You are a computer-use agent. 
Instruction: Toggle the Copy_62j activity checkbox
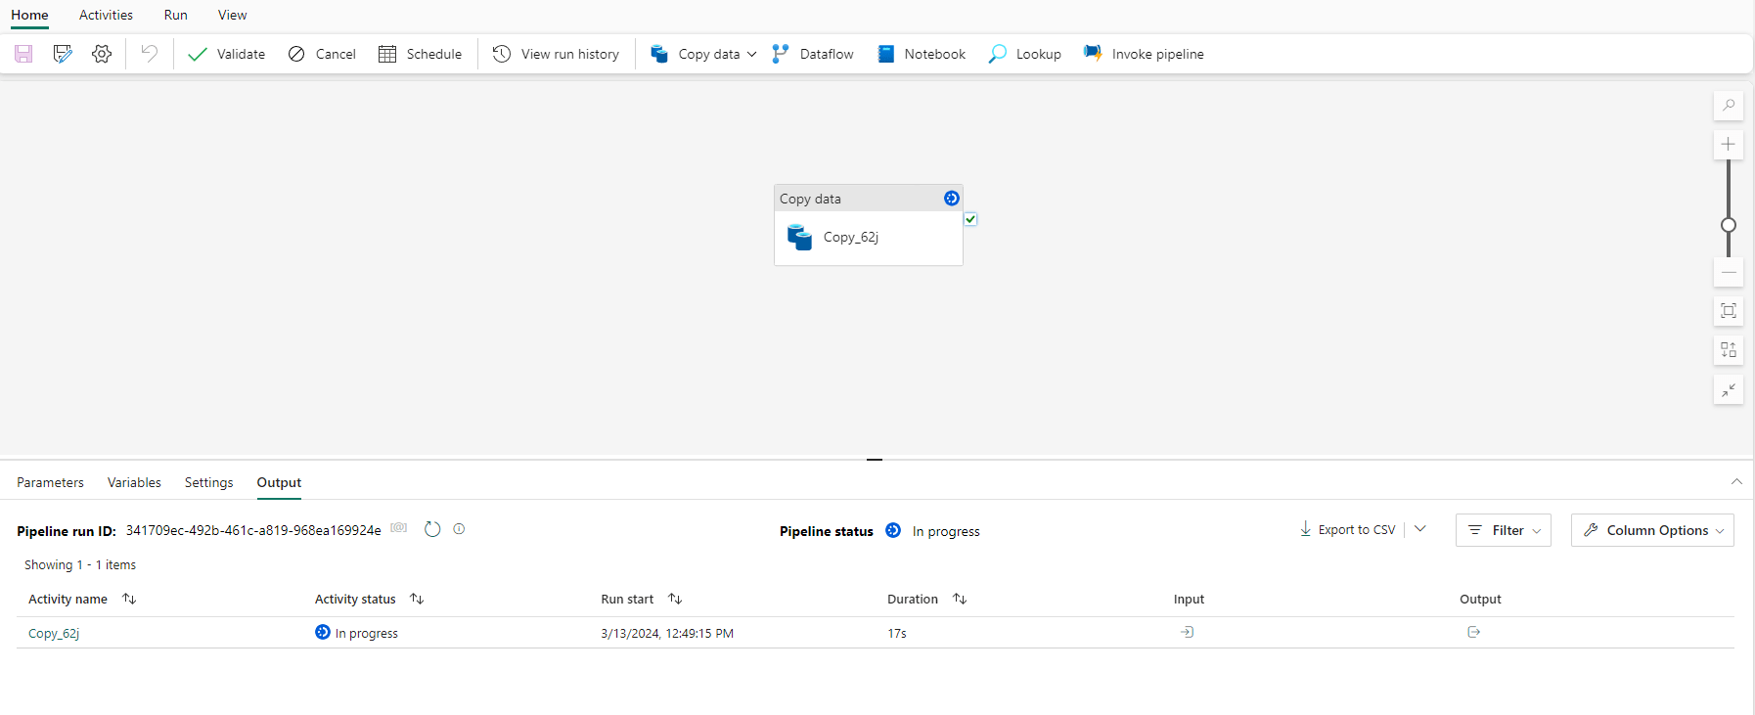point(970,219)
